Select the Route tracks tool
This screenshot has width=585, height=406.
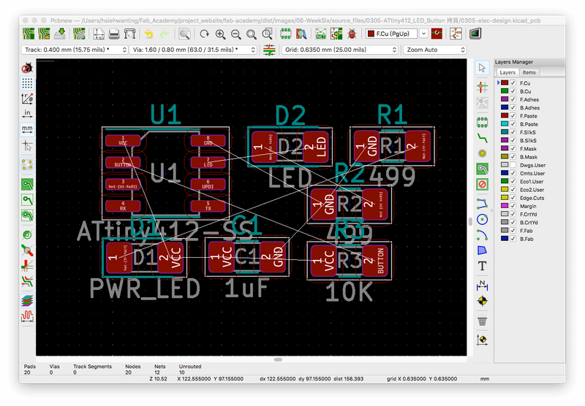point(482,137)
